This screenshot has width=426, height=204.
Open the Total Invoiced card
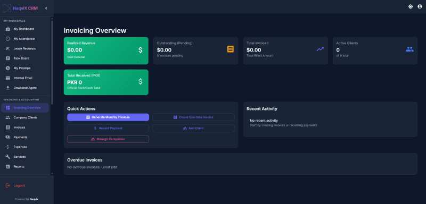coord(285,50)
